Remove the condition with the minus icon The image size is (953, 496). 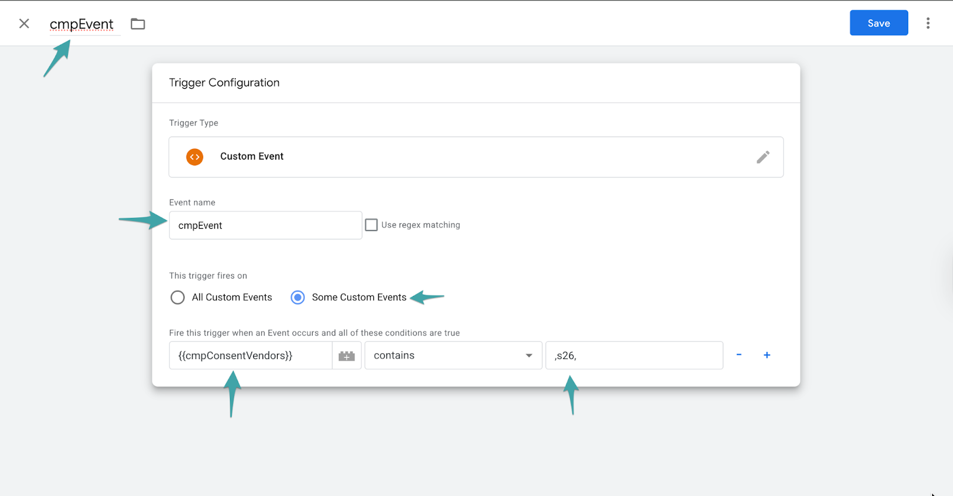point(739,355)
